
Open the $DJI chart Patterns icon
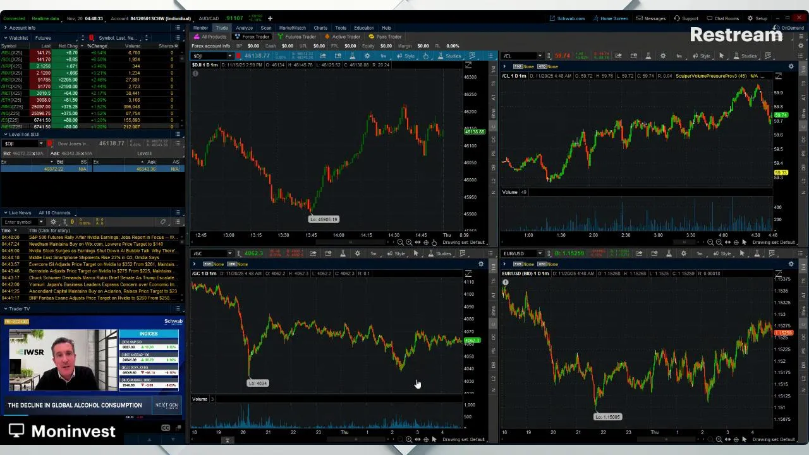pos(471,56)
